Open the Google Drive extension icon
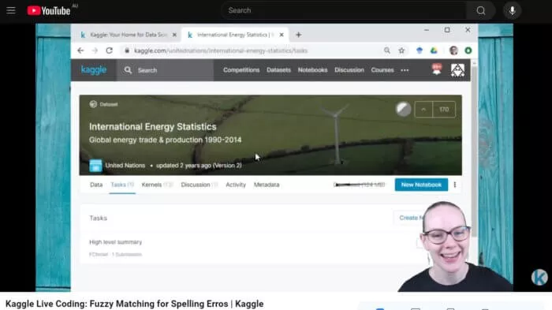552x310 pixels. click(434, 50)
